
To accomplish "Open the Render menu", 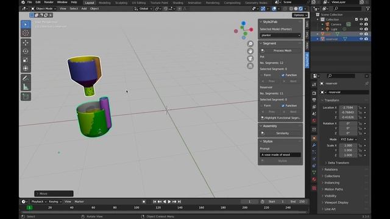I will (49, 2).
